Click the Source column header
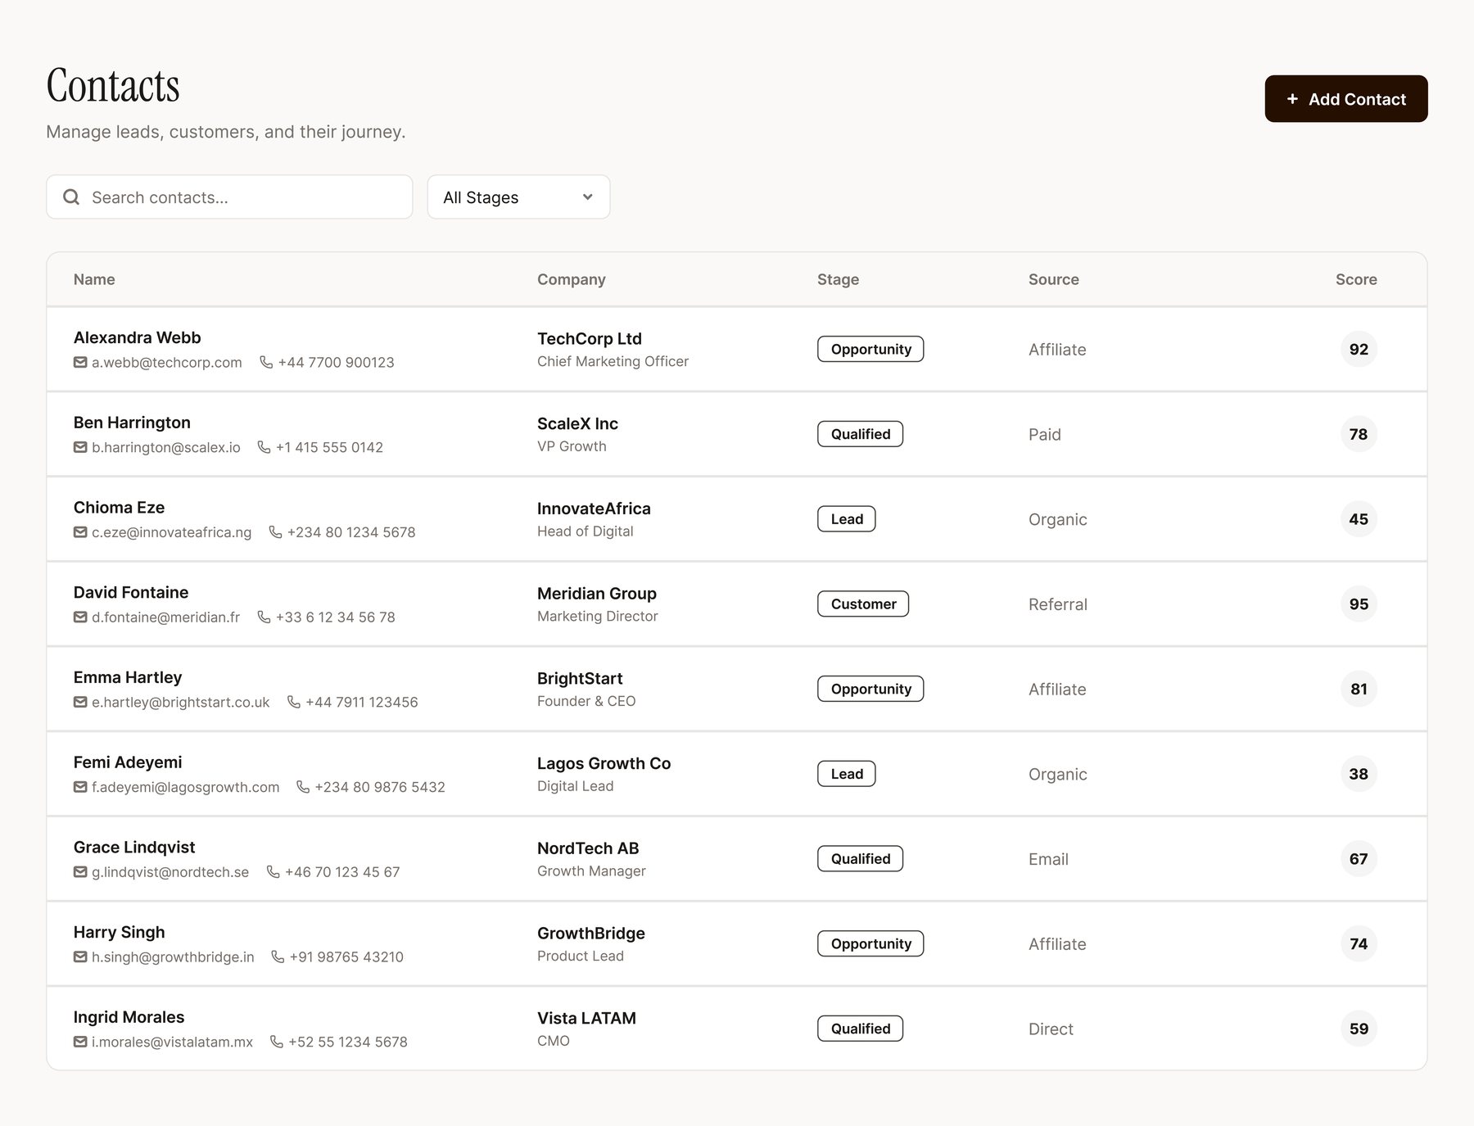This screenshot has width=1474, height=1126. pos(1053,279)
